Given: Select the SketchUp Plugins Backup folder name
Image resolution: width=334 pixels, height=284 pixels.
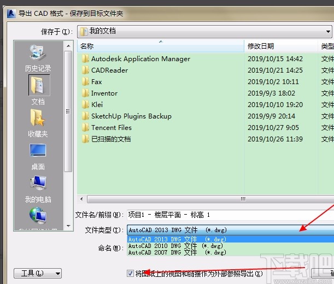Looking at the screenshot, I should pyautogui.click(x=131, y=116).
